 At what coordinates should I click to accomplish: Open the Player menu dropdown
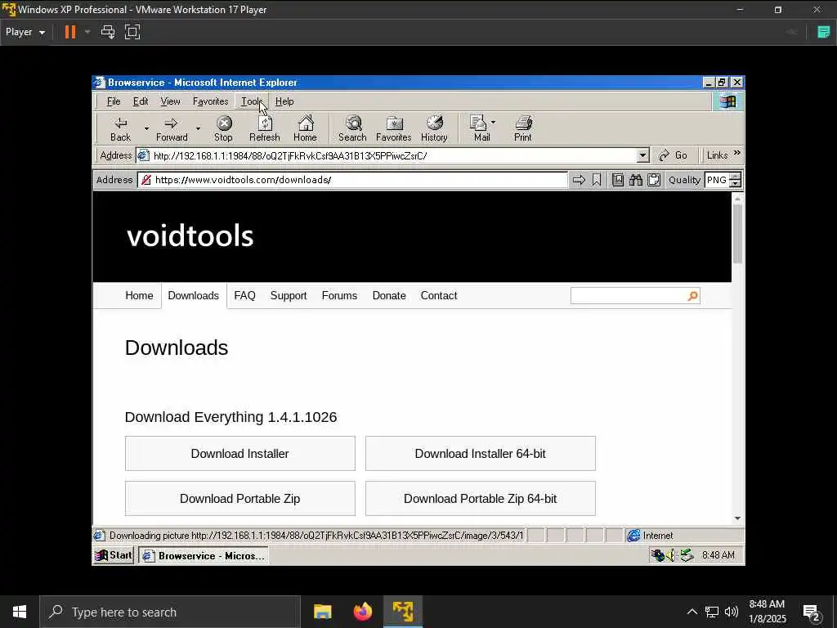pyautogui.click(x=25, y=32)
